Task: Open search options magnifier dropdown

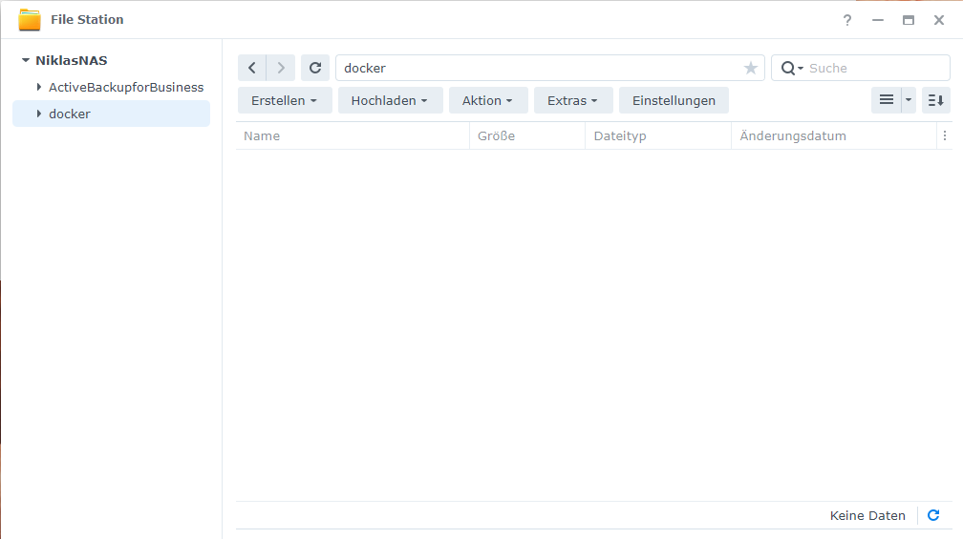Action: (792, 68)
